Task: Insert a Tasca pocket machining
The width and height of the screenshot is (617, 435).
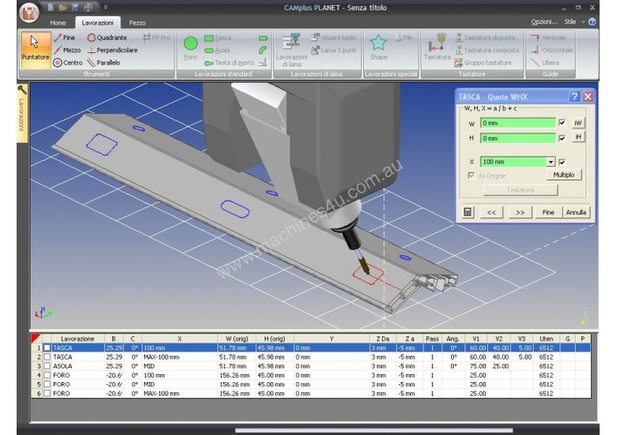Action: (x=218, y=38)
